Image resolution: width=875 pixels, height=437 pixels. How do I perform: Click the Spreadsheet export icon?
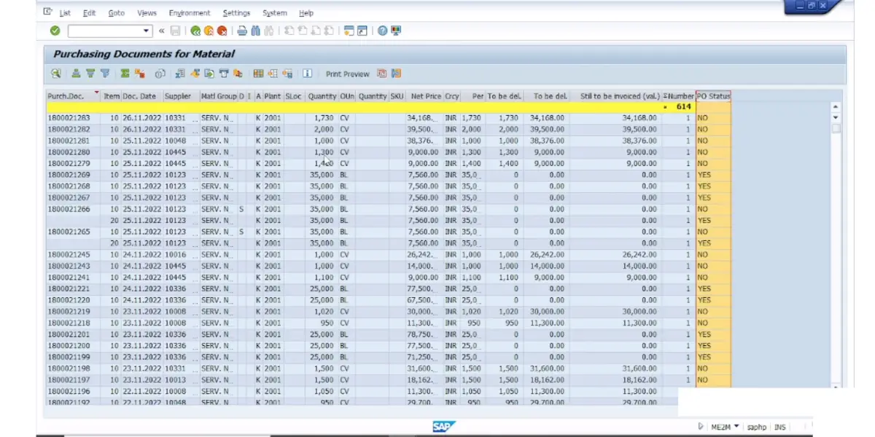(179, 74)
